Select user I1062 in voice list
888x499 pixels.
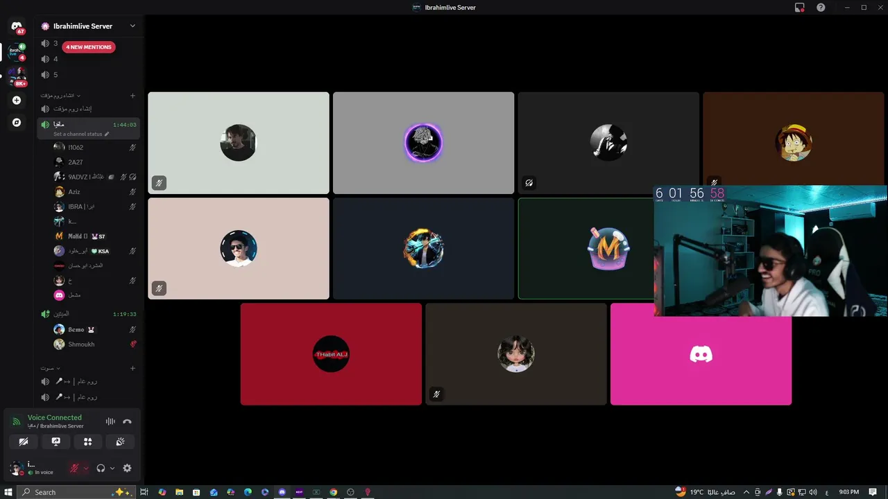pyautogui.click(x=95, y=148)
